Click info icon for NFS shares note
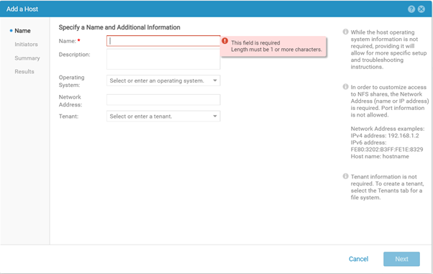This screenshot has height=274, width=433. [345, 87]
